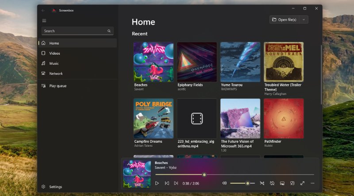Skip to the next track

[x=176, y=183]
